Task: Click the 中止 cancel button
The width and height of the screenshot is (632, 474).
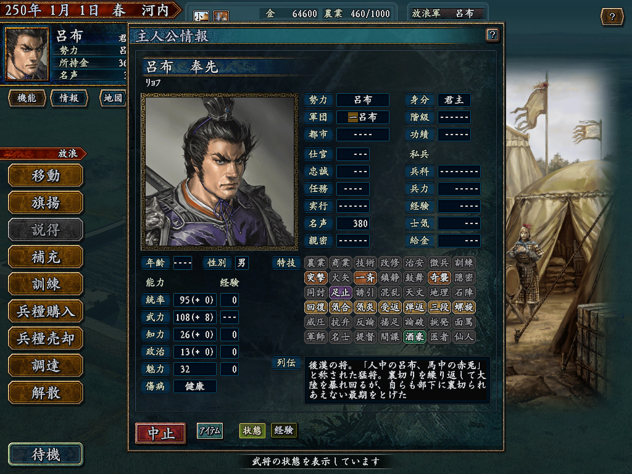Action: 160,433
